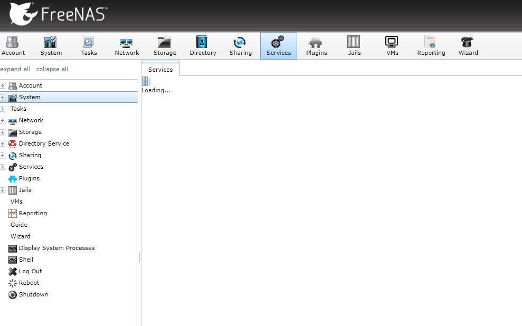
Task: Select Tasks in sidebar tree
Action: [18, 109]
